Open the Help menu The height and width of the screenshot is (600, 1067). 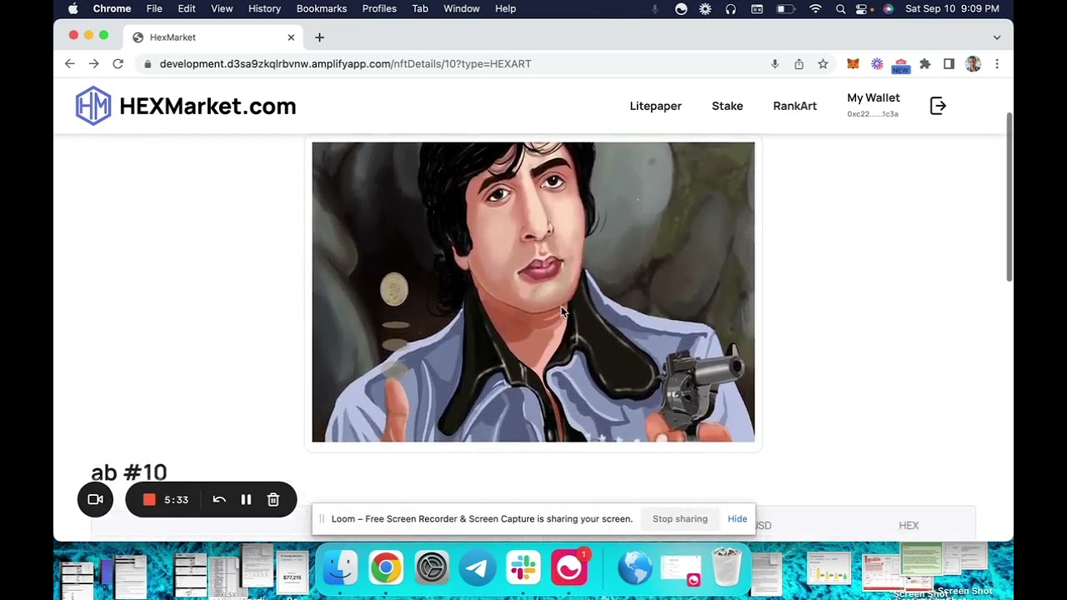pos(505,9)
